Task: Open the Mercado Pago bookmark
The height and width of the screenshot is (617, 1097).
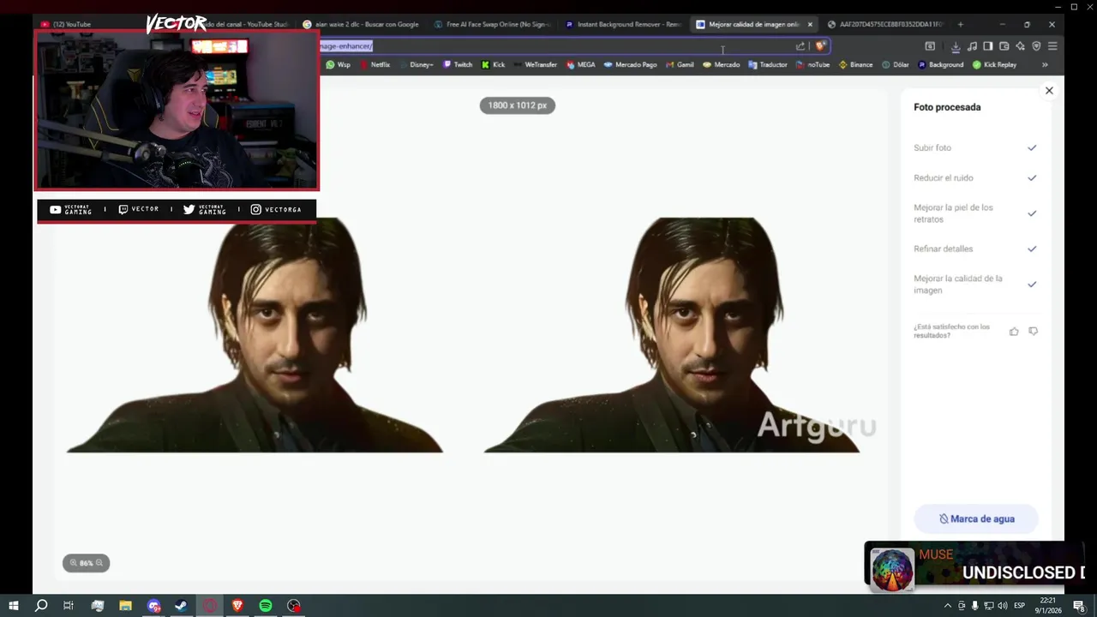Action: coord(630,64)
